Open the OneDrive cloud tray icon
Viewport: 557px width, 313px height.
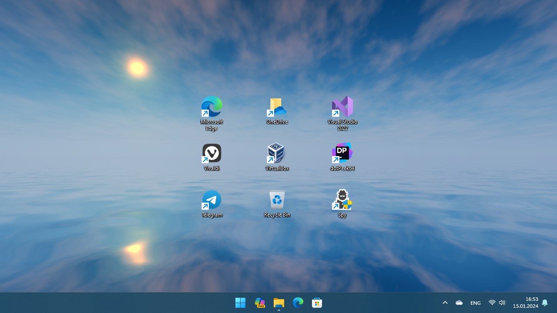click(x=459, y=303)
